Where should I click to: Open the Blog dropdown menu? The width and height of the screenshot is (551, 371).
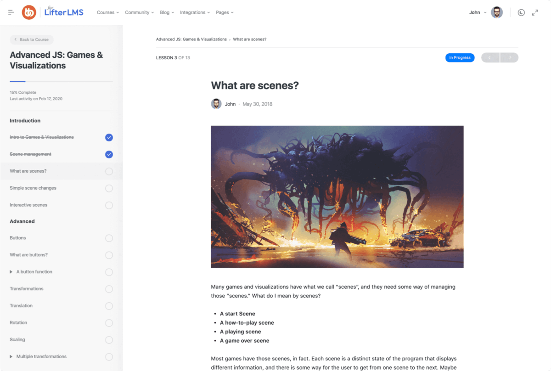[167, 12]
